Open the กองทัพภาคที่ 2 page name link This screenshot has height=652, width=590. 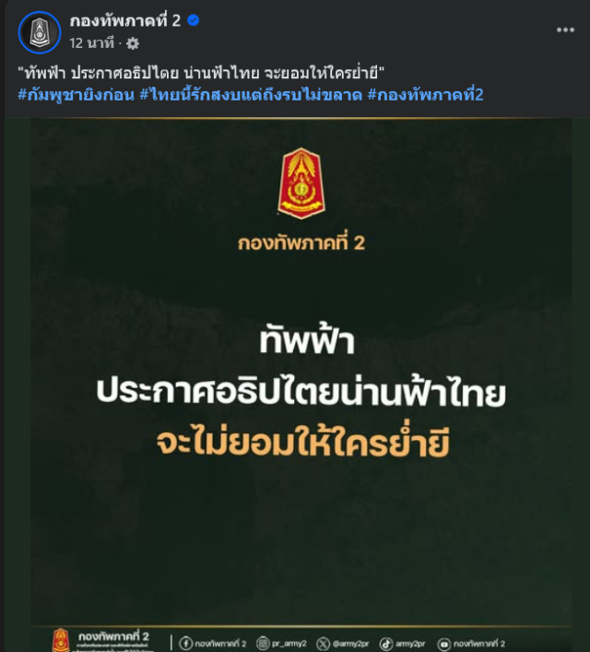[x=125, y=21]
